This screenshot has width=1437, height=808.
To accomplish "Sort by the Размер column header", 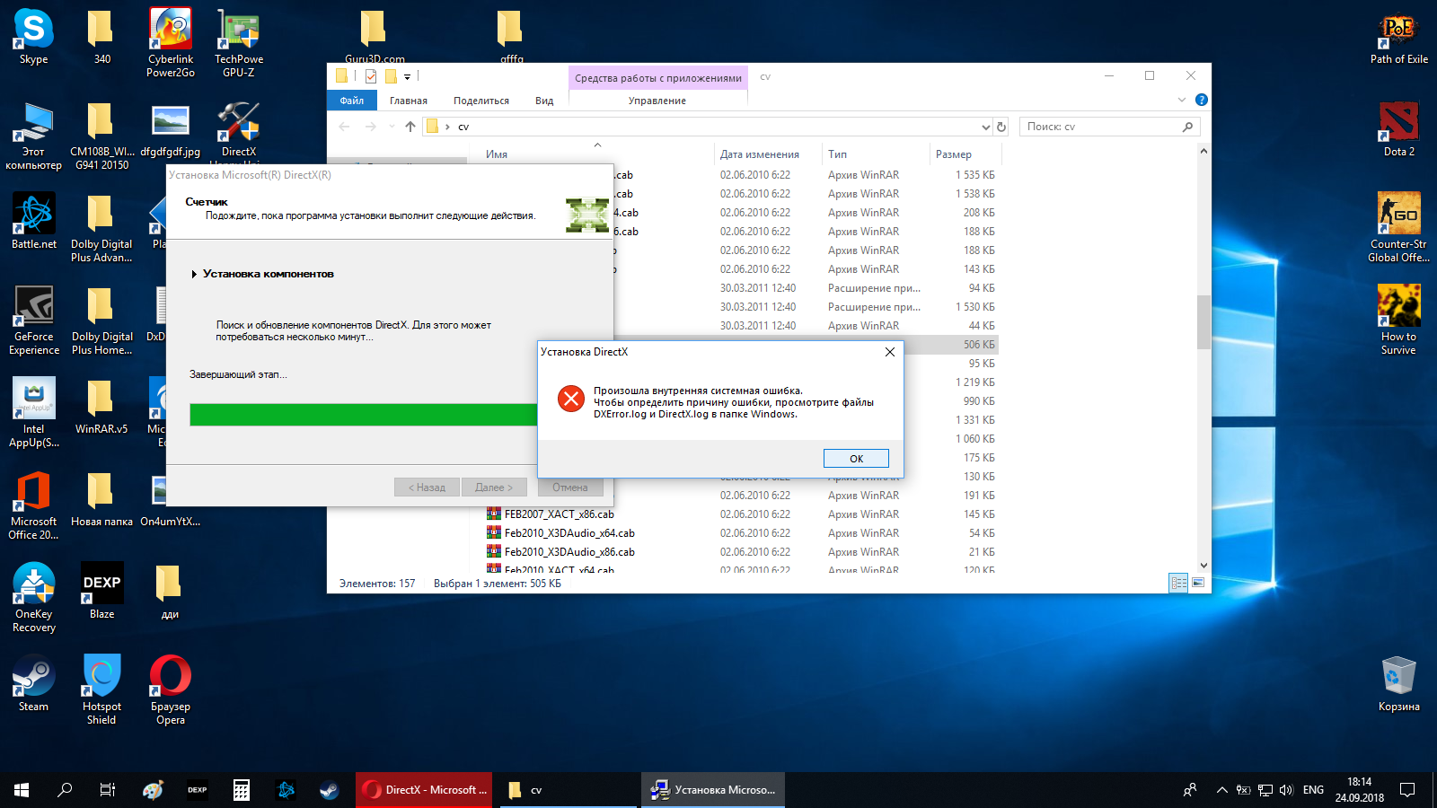I will coord(953,154).
